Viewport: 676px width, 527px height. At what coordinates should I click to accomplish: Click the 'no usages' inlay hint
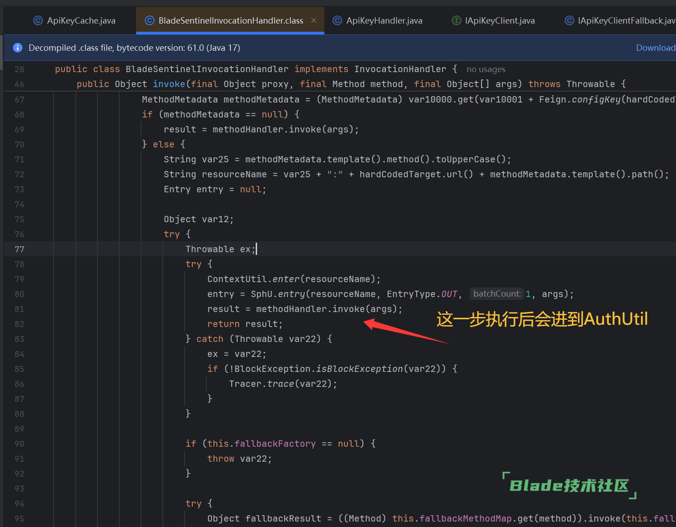[x=486, y=69]
